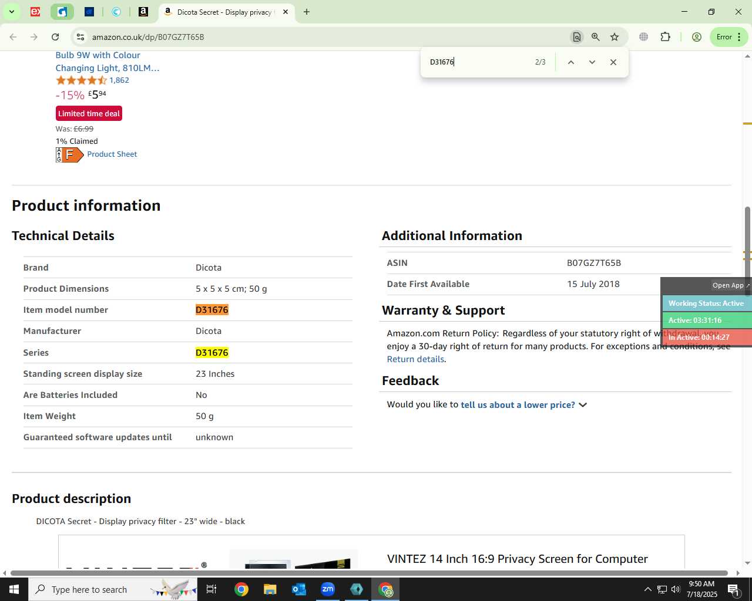Open File Explorer from the taskbar

[x=270, y=589]
